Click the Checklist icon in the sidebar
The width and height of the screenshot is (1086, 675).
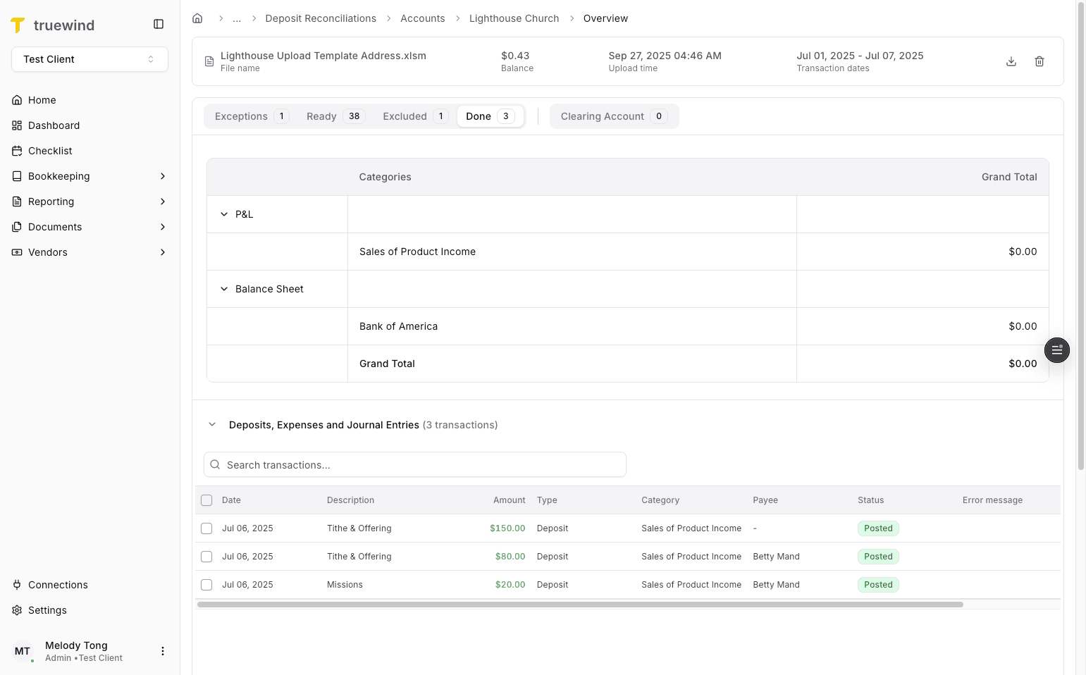pos(16,150)
